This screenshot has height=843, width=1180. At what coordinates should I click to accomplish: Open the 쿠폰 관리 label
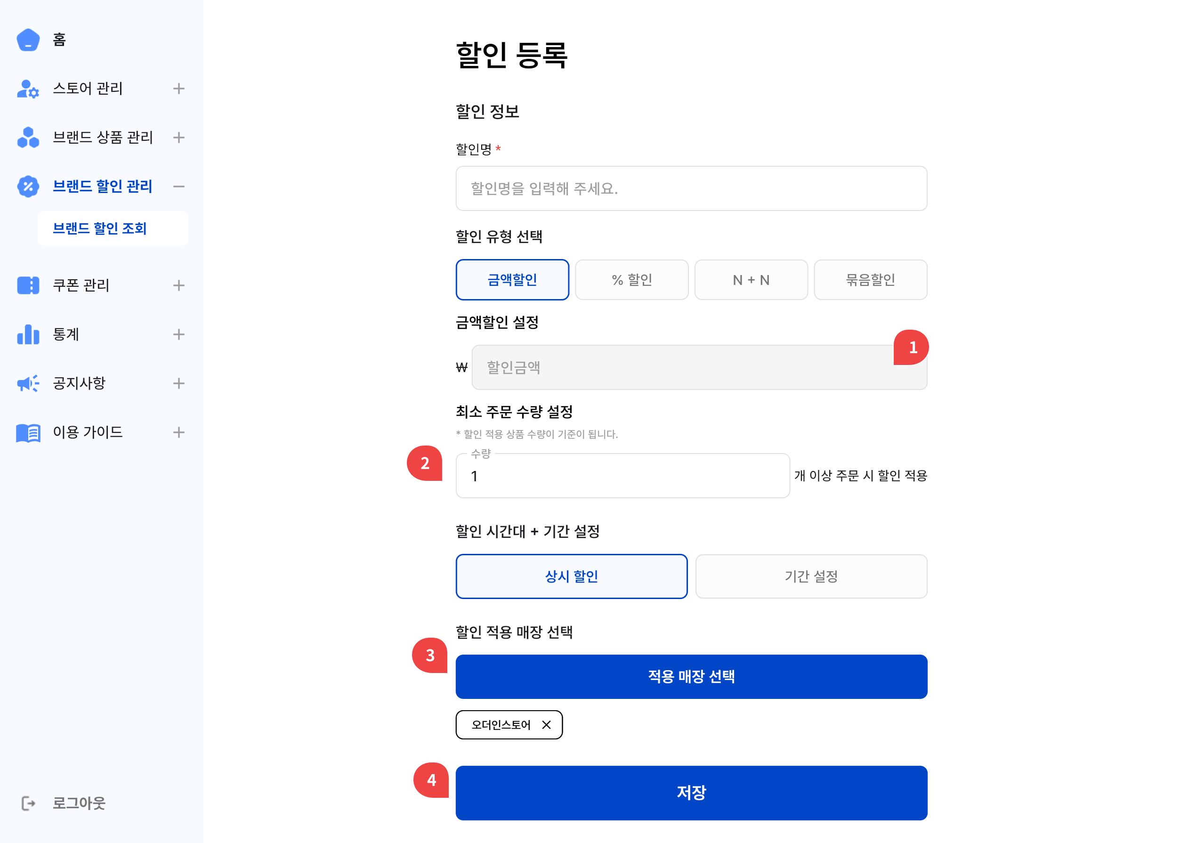(81, 285)
